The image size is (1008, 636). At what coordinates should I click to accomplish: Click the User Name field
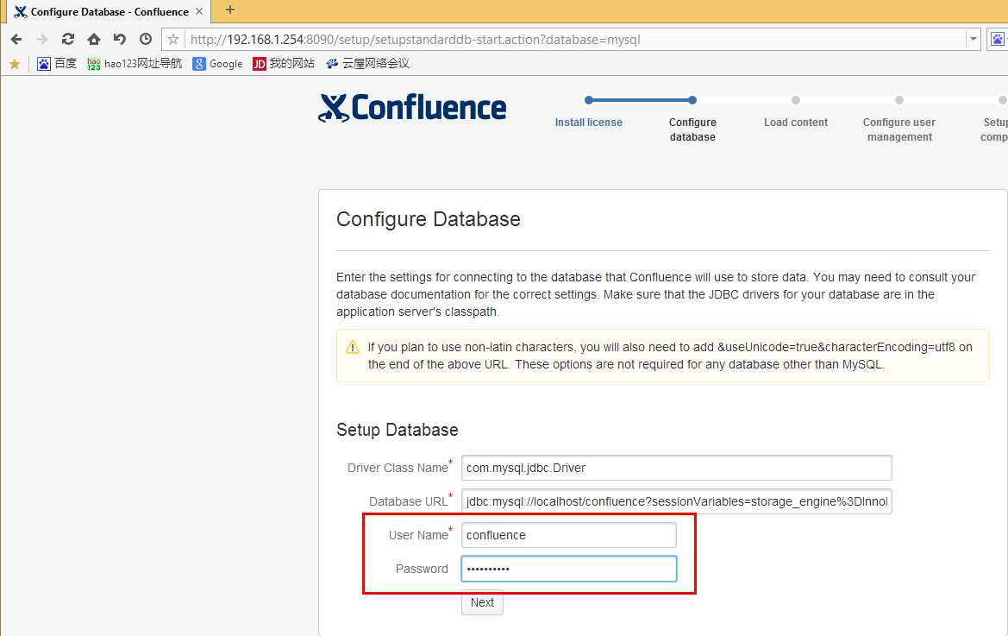click(x=569, y=535)
